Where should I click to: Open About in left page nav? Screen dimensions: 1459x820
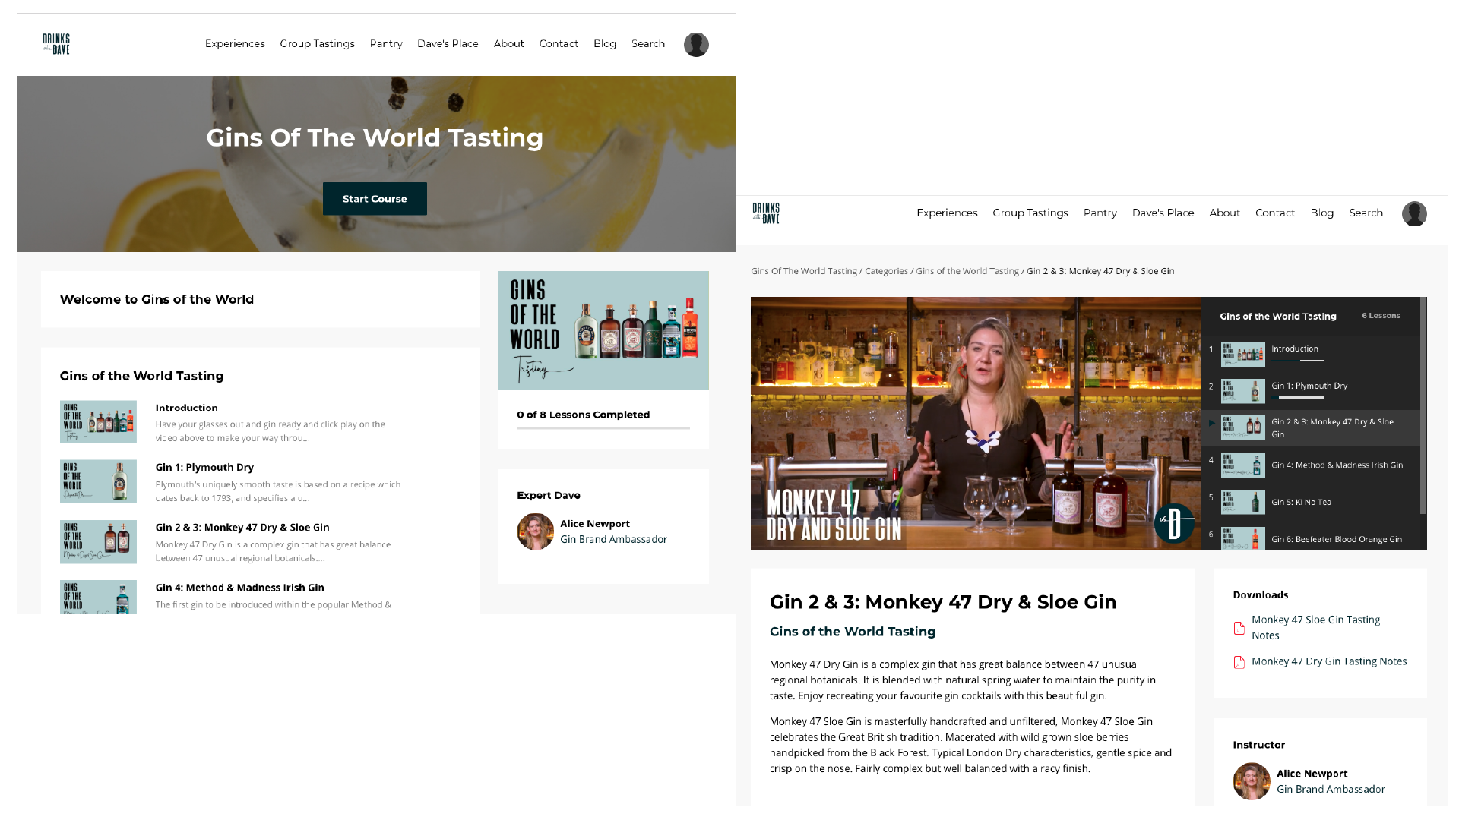tap(509, 44)
